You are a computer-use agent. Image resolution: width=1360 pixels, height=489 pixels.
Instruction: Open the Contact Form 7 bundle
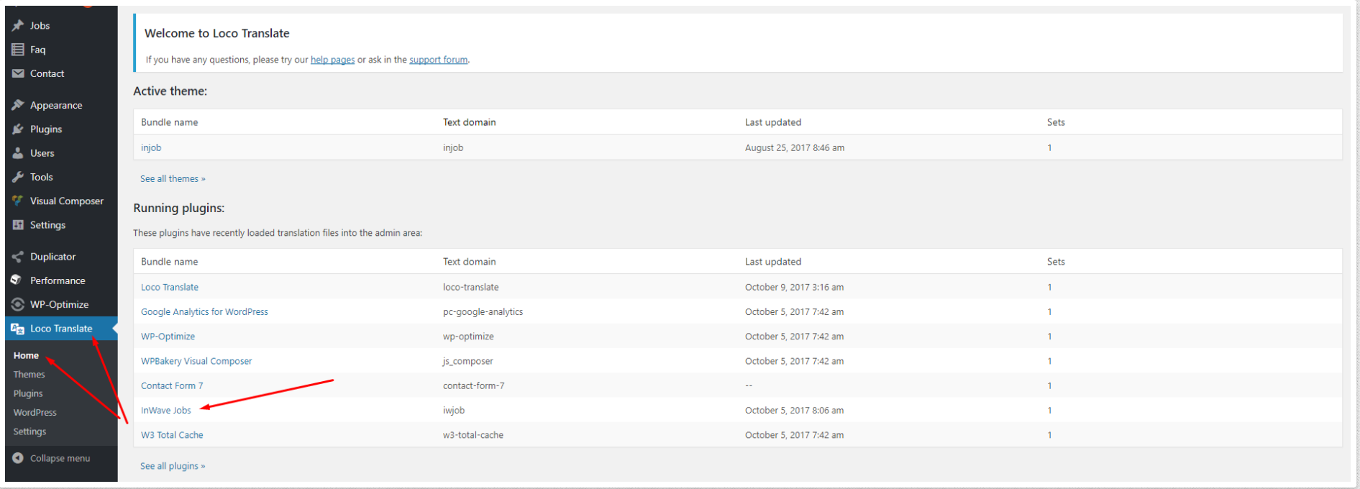pyautogui.click(x=172, y=385)
